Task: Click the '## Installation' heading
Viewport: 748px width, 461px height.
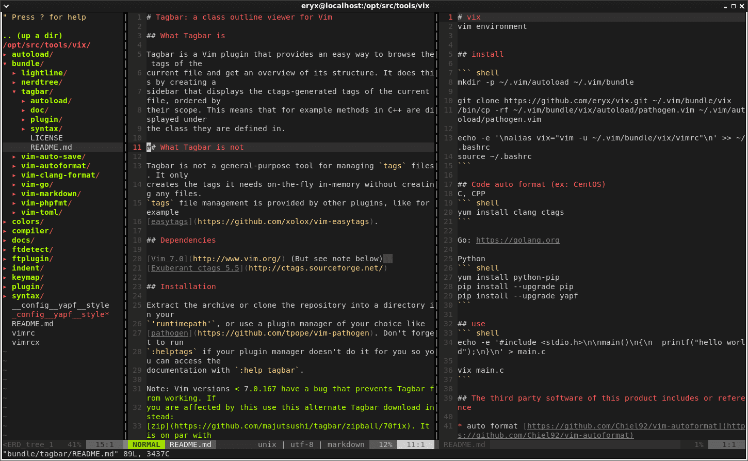Action: pyautogui.click(x=181, y=287)
